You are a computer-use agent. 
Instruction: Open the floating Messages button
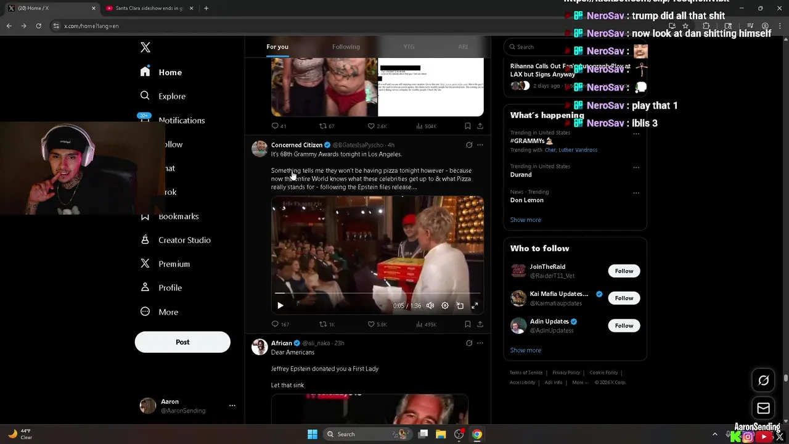[x=763, y=408]
